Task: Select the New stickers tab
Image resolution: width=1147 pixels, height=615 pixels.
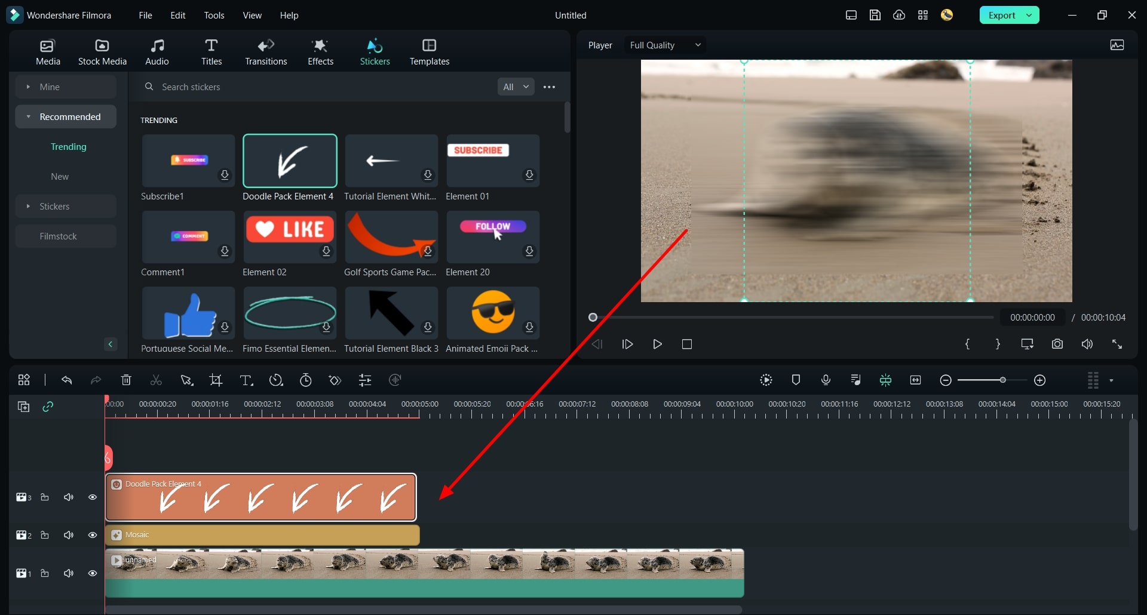Action: (x=59, y=176)
